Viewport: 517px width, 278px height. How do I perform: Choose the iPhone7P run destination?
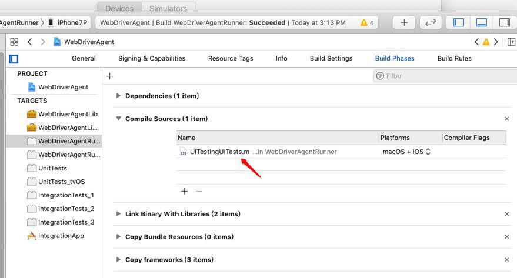point(68,22)
